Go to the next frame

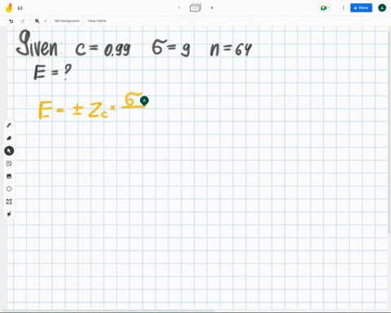(x=212, y=8)
